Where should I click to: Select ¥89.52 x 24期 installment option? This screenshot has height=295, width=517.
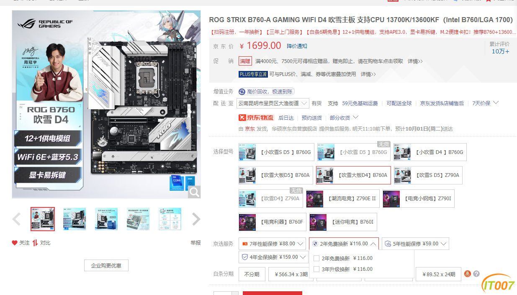(438, 274)
